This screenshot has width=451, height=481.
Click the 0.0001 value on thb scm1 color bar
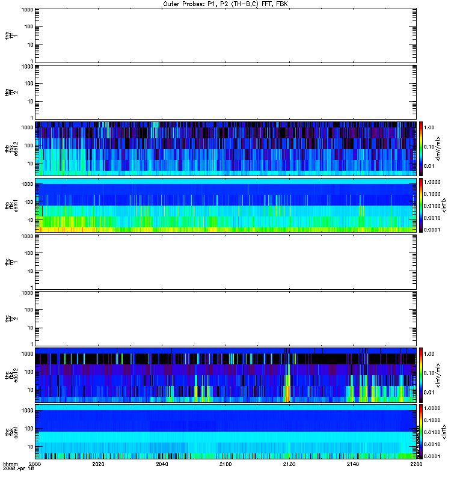pyautogui.click(x=432, y=230)
